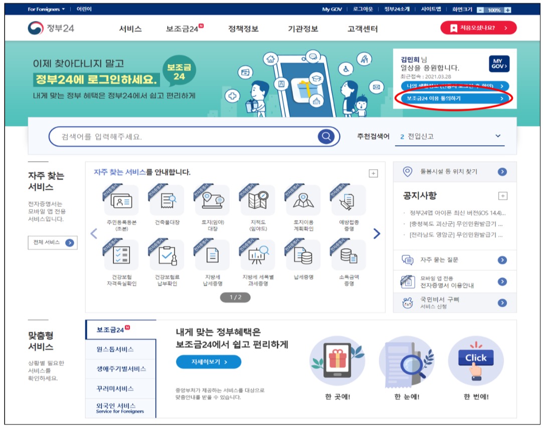
Task: Select the 생애주기별서비스 tab
Action: pyautogui.click(x=120, y=369)
